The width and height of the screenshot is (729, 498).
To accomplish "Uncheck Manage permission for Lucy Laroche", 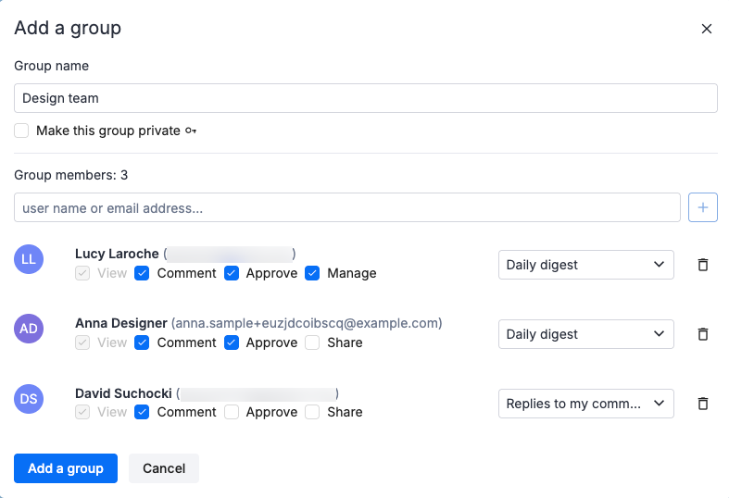I will [x=312, y=273].
